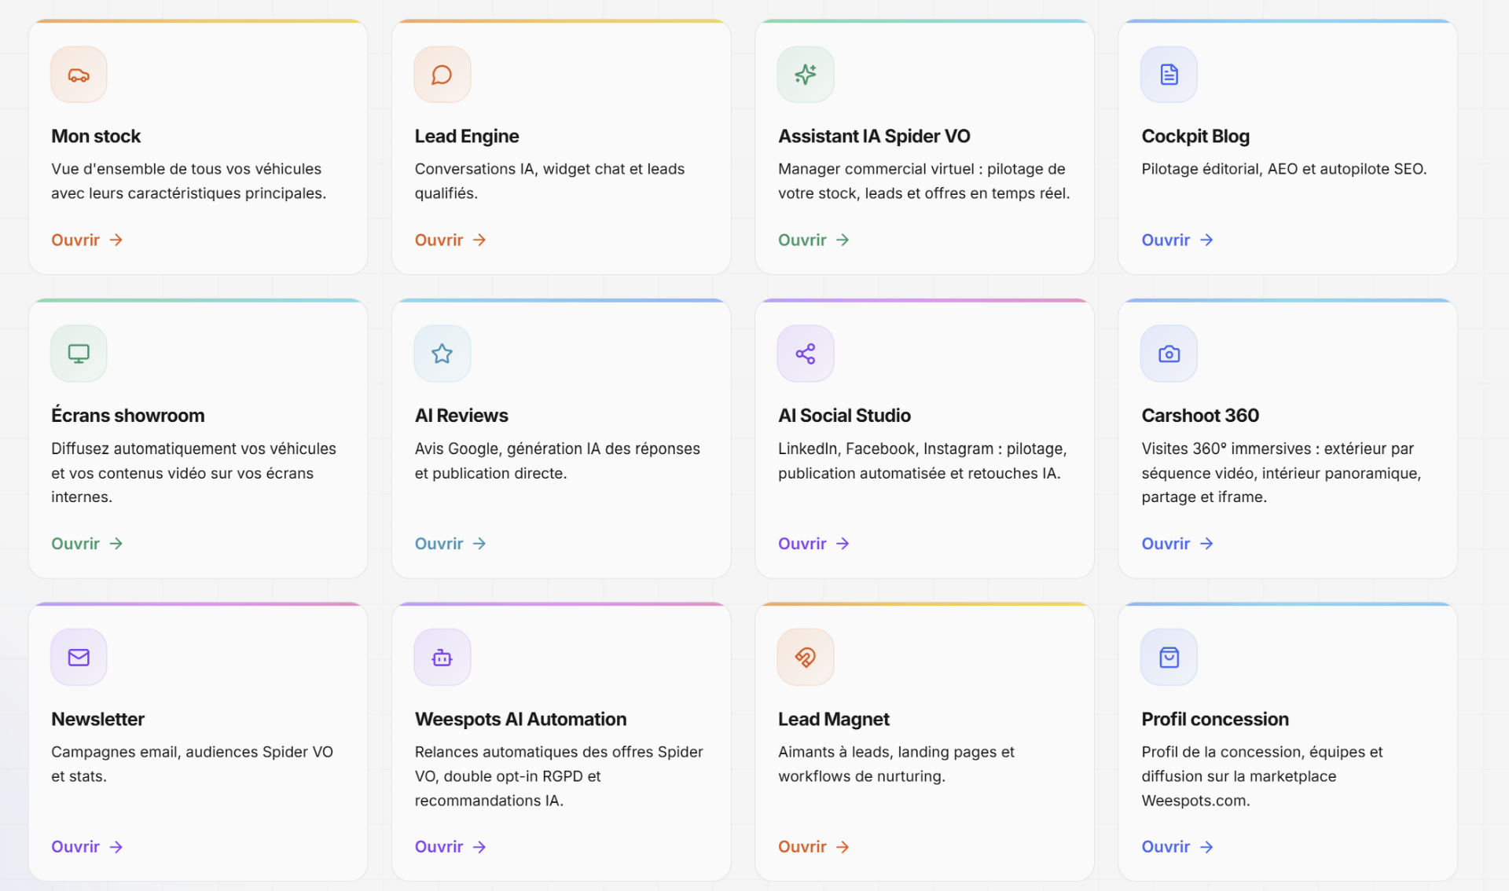Open Assistant IA Spider VO via Ouvrir link
The width and height of the screenshot is (1509, 891).
[813, 240]
